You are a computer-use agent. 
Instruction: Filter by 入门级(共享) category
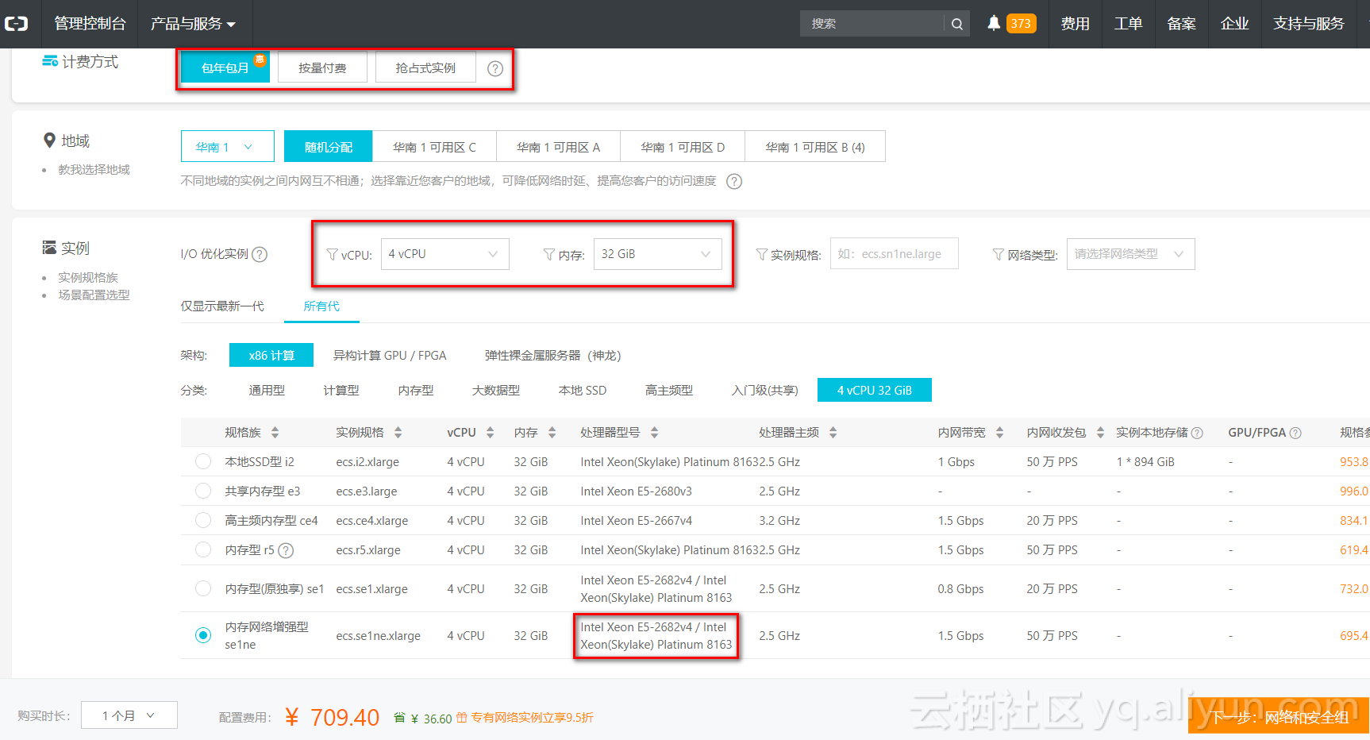coord(765,390)
